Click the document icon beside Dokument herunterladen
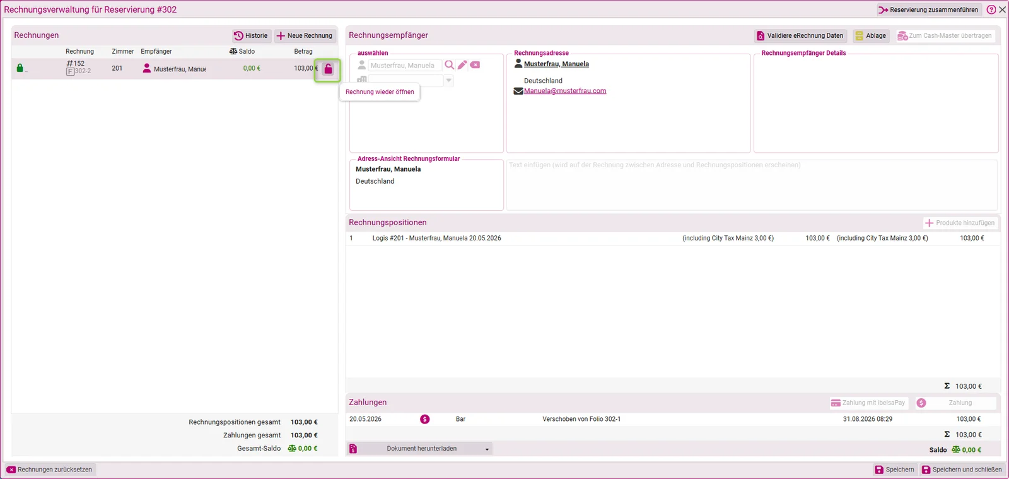The height and width of the screenshot is (479, 1009). pos(353,449)
